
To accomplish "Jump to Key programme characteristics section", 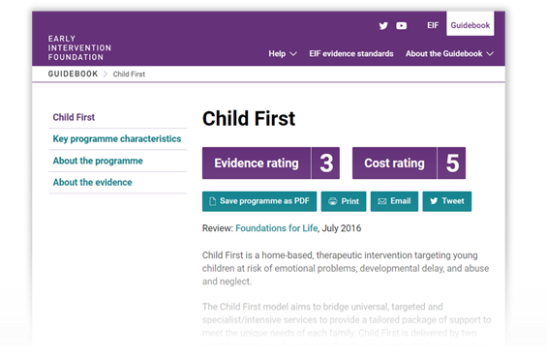I will [117, 138].
